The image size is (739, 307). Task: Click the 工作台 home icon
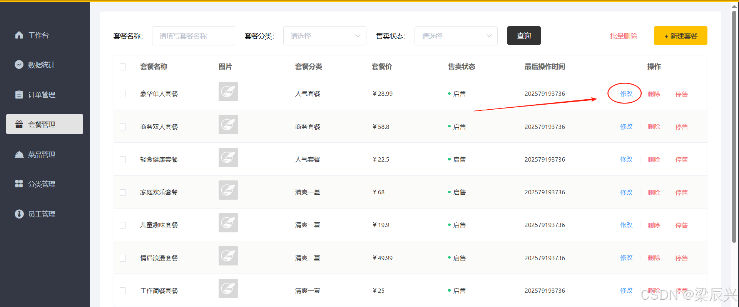19,35
